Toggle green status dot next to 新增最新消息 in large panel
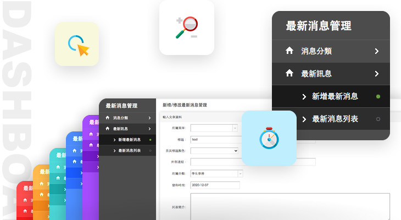This screenshot has height=220, width=401. point(378,97)
